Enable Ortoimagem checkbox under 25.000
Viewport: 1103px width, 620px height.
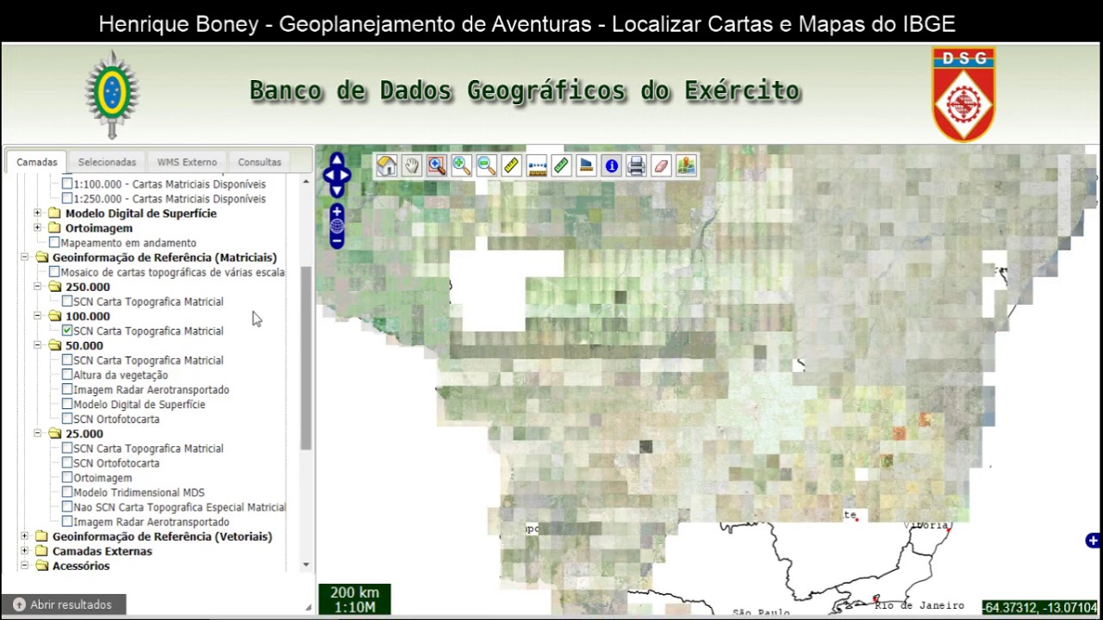pos(67,478)
